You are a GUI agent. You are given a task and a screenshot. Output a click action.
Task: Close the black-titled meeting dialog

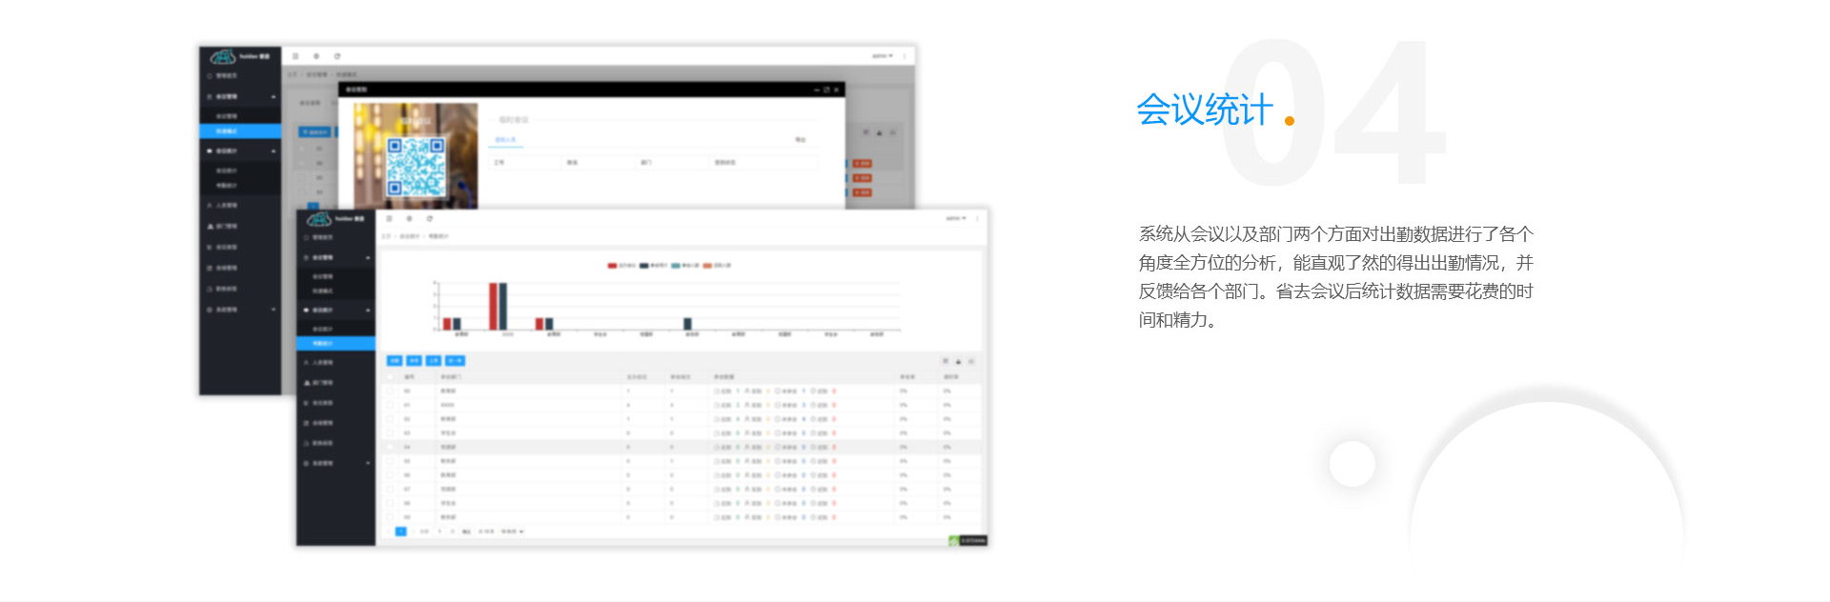click(836, 90)
